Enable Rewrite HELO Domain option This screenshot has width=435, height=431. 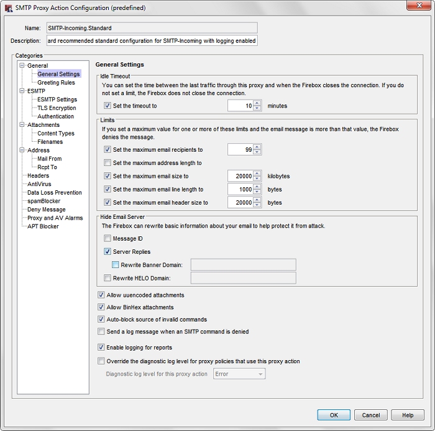(108, 278)
